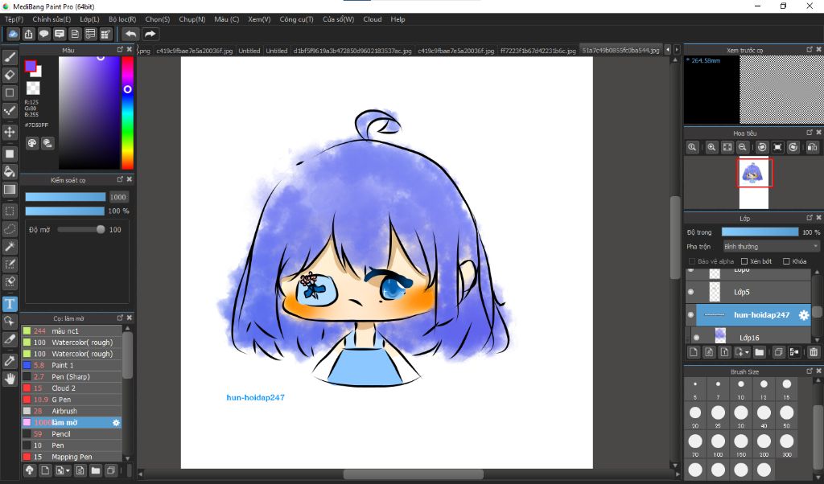Image resolution: width=824 pixels, height=484 pixels.
Task: Undock the Màu color panel
Action: point(120,49)
